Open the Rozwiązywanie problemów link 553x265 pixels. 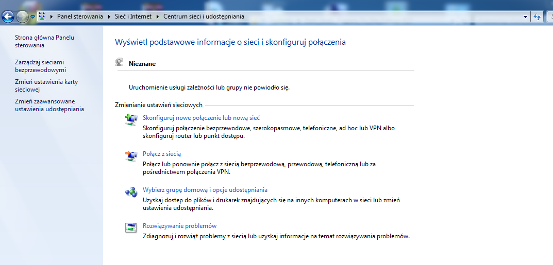pyautogui.click(x=179, y=225)
